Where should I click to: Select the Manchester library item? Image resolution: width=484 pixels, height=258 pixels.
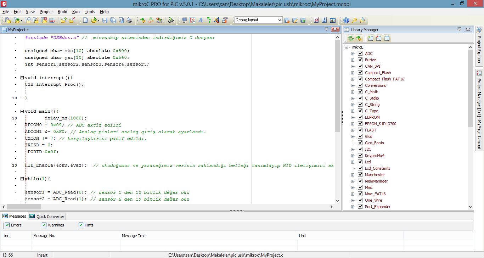pos(375,175)
